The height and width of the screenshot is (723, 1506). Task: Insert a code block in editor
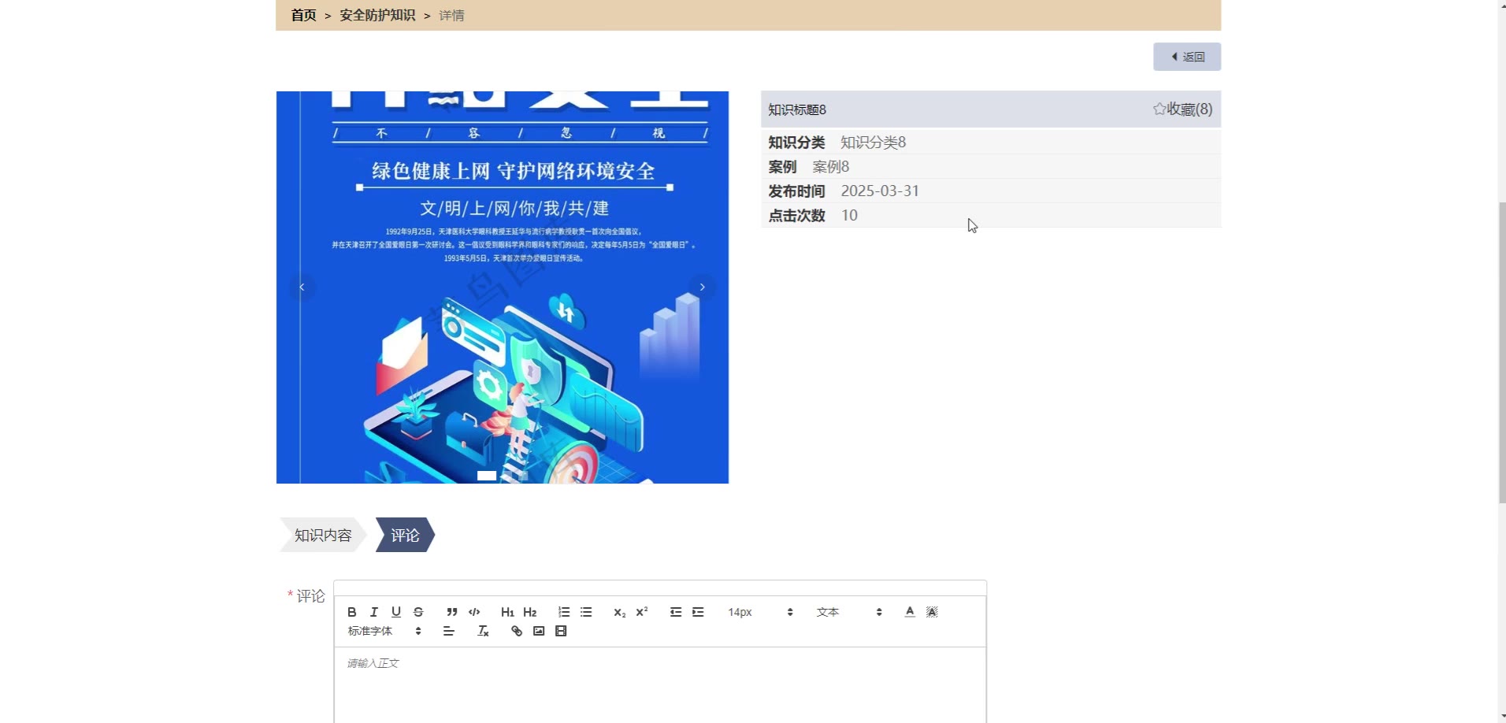pyautogui.click(x=474, y=612)
